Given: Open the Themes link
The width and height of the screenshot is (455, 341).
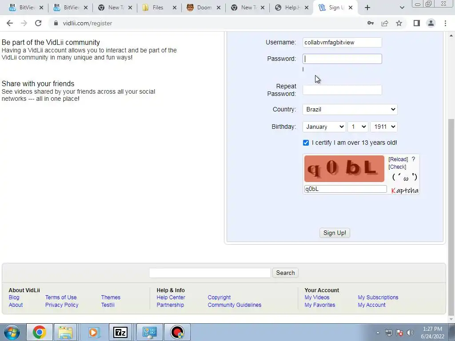Looking at the screenshot, I should 111,297.
